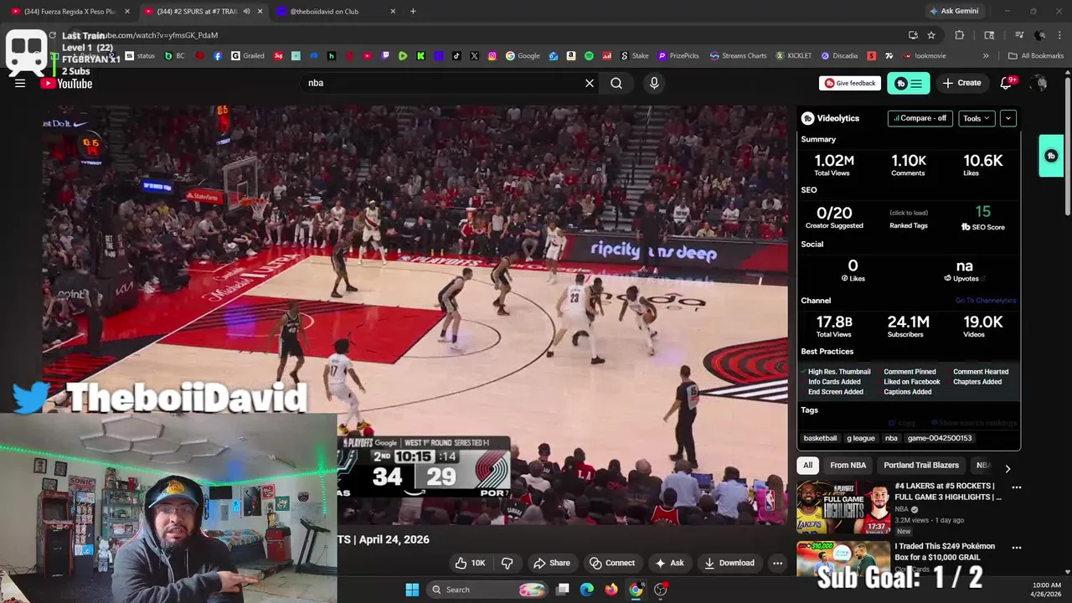The width and height of the screenshot is (1072, 603).
Task: Select the From NBA filter chip
Action: coord(848,466)
